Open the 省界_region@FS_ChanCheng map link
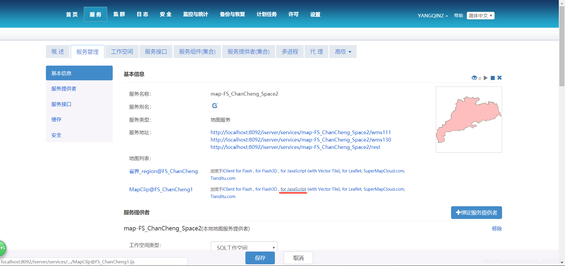Screen dimensions: 565x266 [x=163, y=171]
